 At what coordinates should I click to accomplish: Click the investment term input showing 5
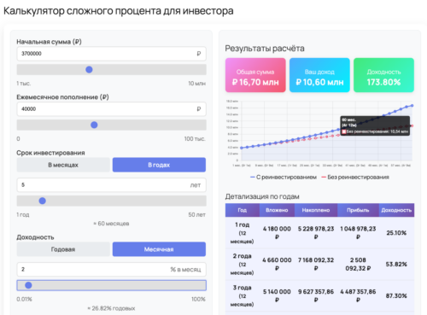[111, 185]
